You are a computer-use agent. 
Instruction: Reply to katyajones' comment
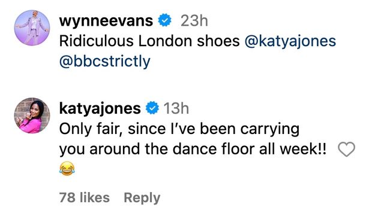(142, 197)
